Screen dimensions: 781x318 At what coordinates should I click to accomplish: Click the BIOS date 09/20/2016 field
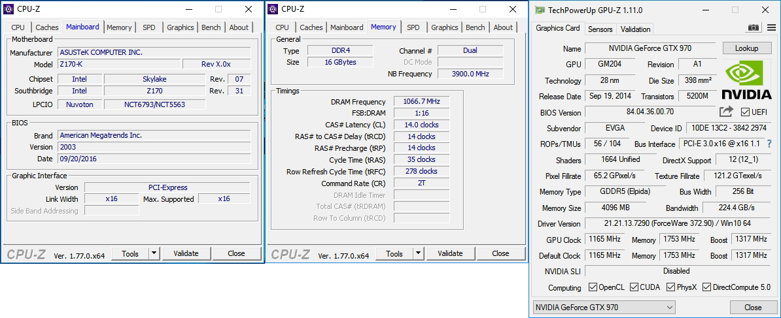pos(154,159)
